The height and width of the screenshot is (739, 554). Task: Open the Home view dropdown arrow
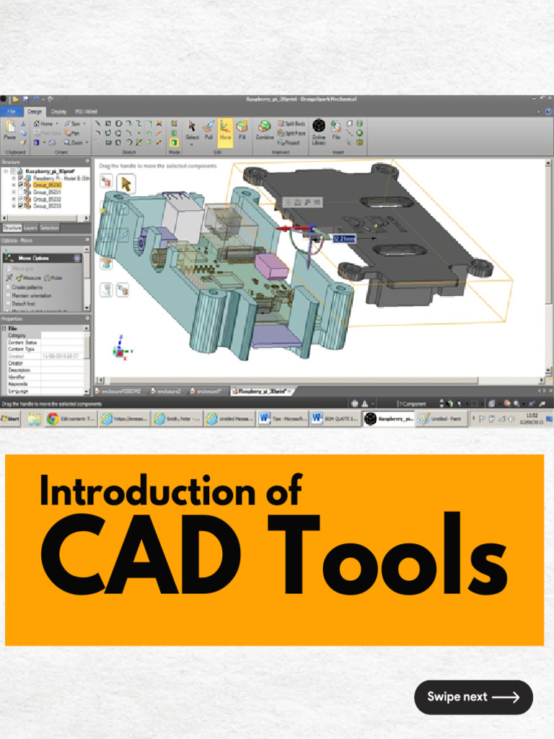[56, 123]
